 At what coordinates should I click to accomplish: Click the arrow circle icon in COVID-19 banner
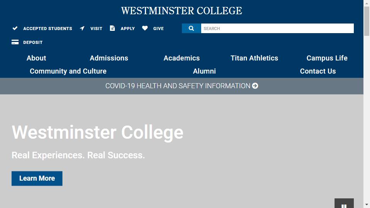coord(255,86)
